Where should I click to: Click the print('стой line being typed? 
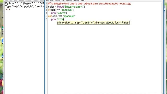point(57,19)
